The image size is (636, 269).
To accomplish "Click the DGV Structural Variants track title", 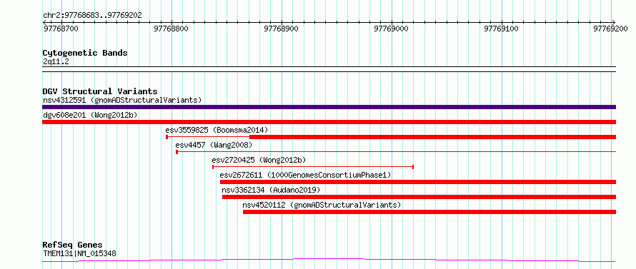I will pyautogui.click(x=100, y=91).
